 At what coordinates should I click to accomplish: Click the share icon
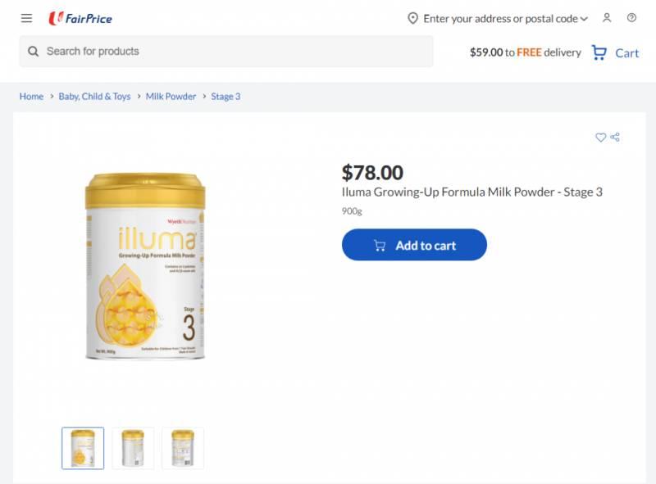click(615, 138)
